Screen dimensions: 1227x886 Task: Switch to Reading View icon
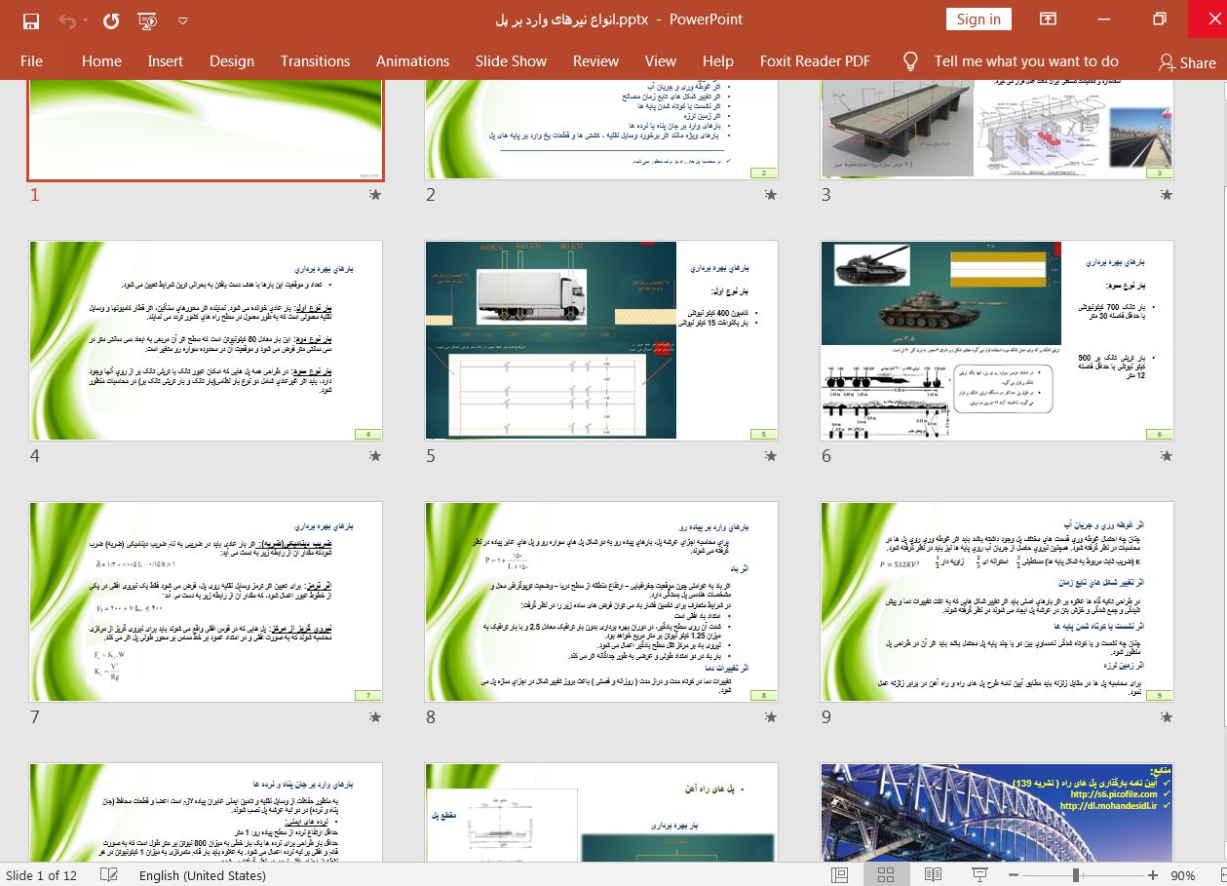[x=933, y=874]
